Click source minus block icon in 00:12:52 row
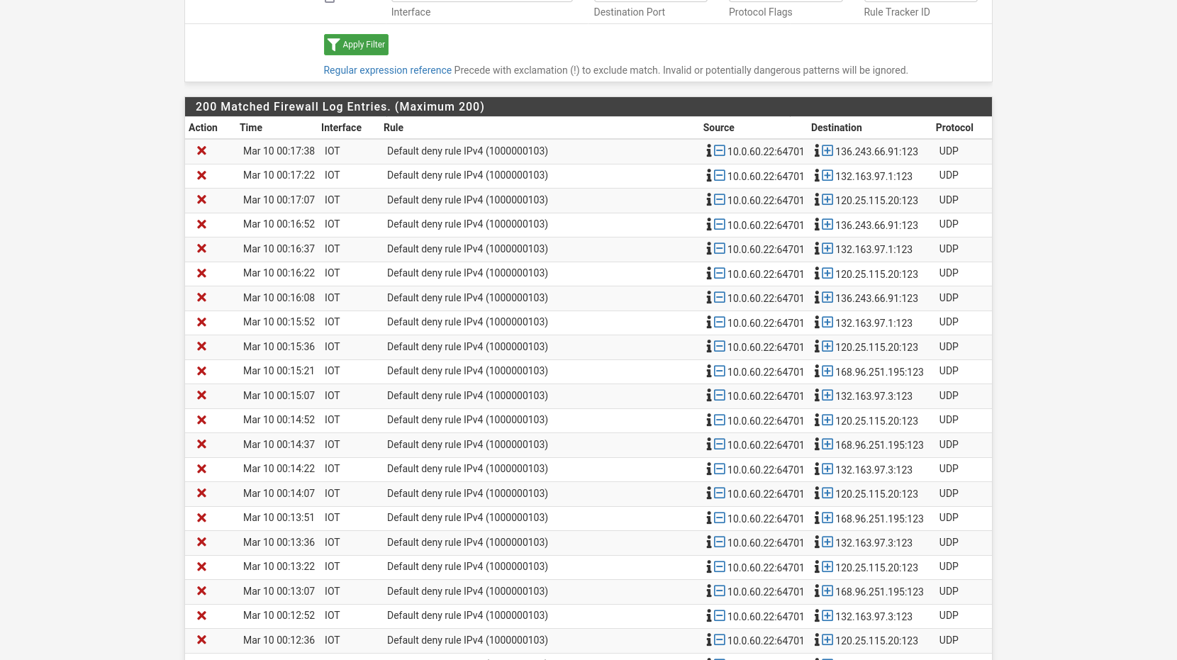 pyautogui.click(x=719, y=615)
